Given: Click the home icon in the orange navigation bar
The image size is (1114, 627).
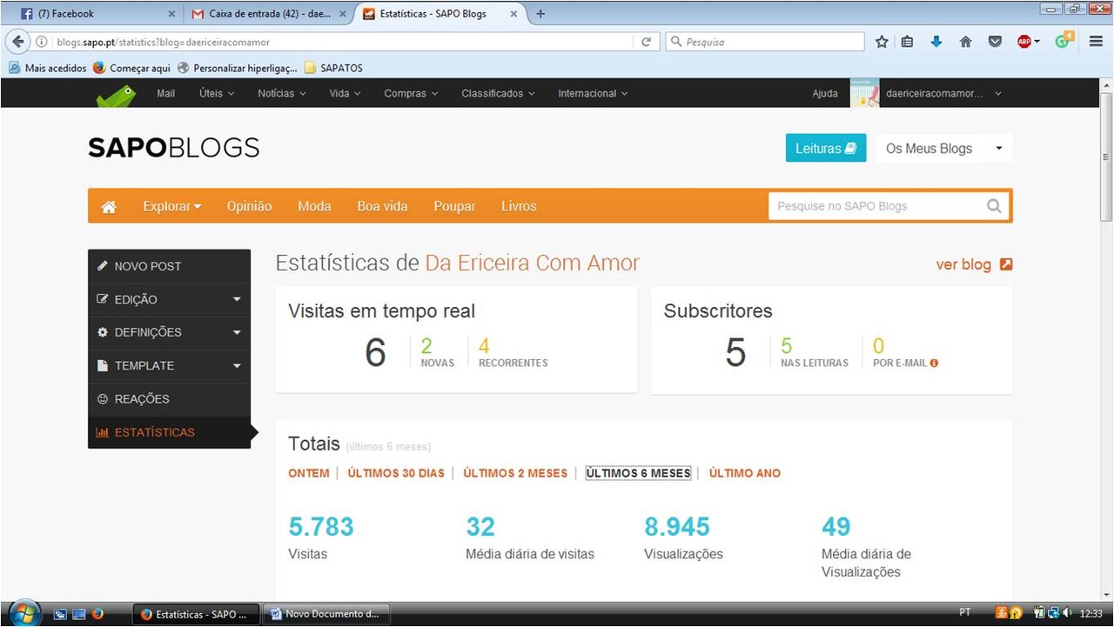Looking at the screenshot, I should click(108, 206).
